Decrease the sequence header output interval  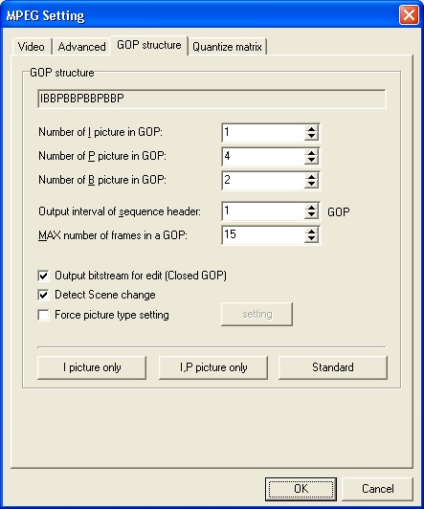point(311,215)
